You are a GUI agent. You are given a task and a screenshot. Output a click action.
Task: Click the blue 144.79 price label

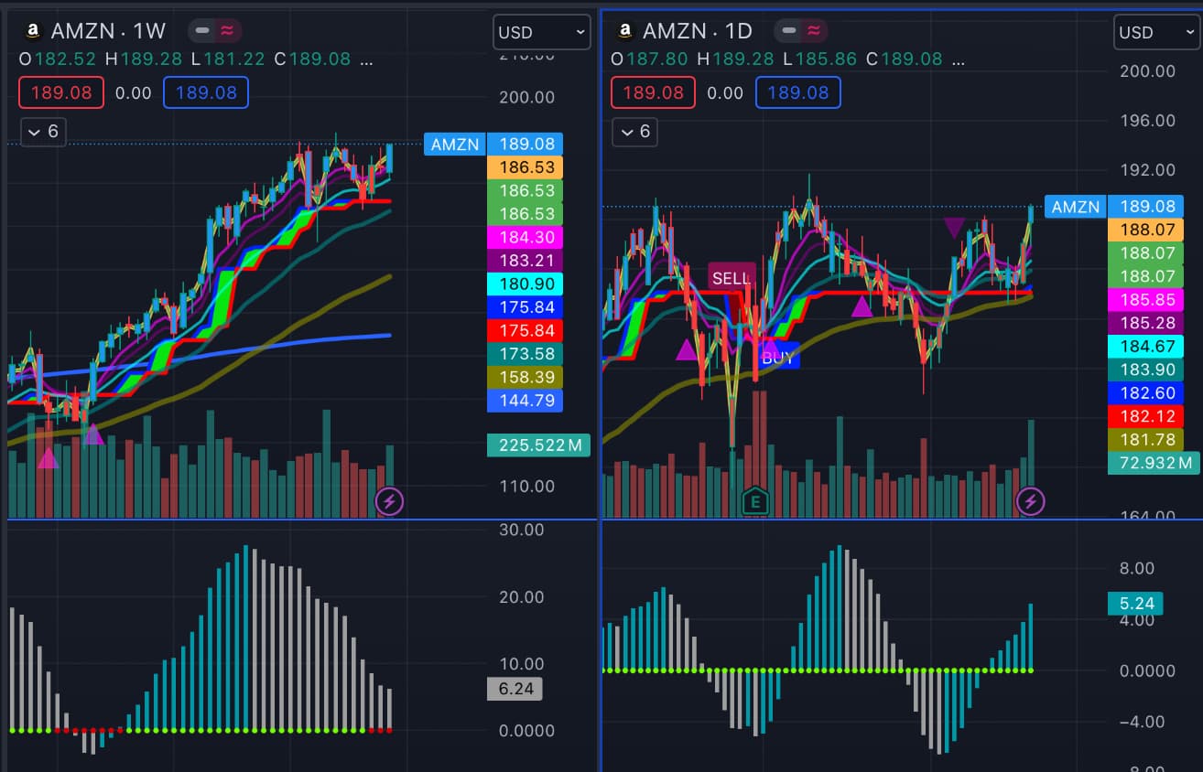pyautogui.click(x=526, y=401)
